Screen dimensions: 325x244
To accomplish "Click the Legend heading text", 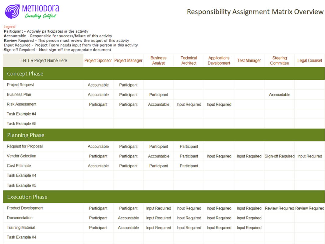I will point(9,27).
